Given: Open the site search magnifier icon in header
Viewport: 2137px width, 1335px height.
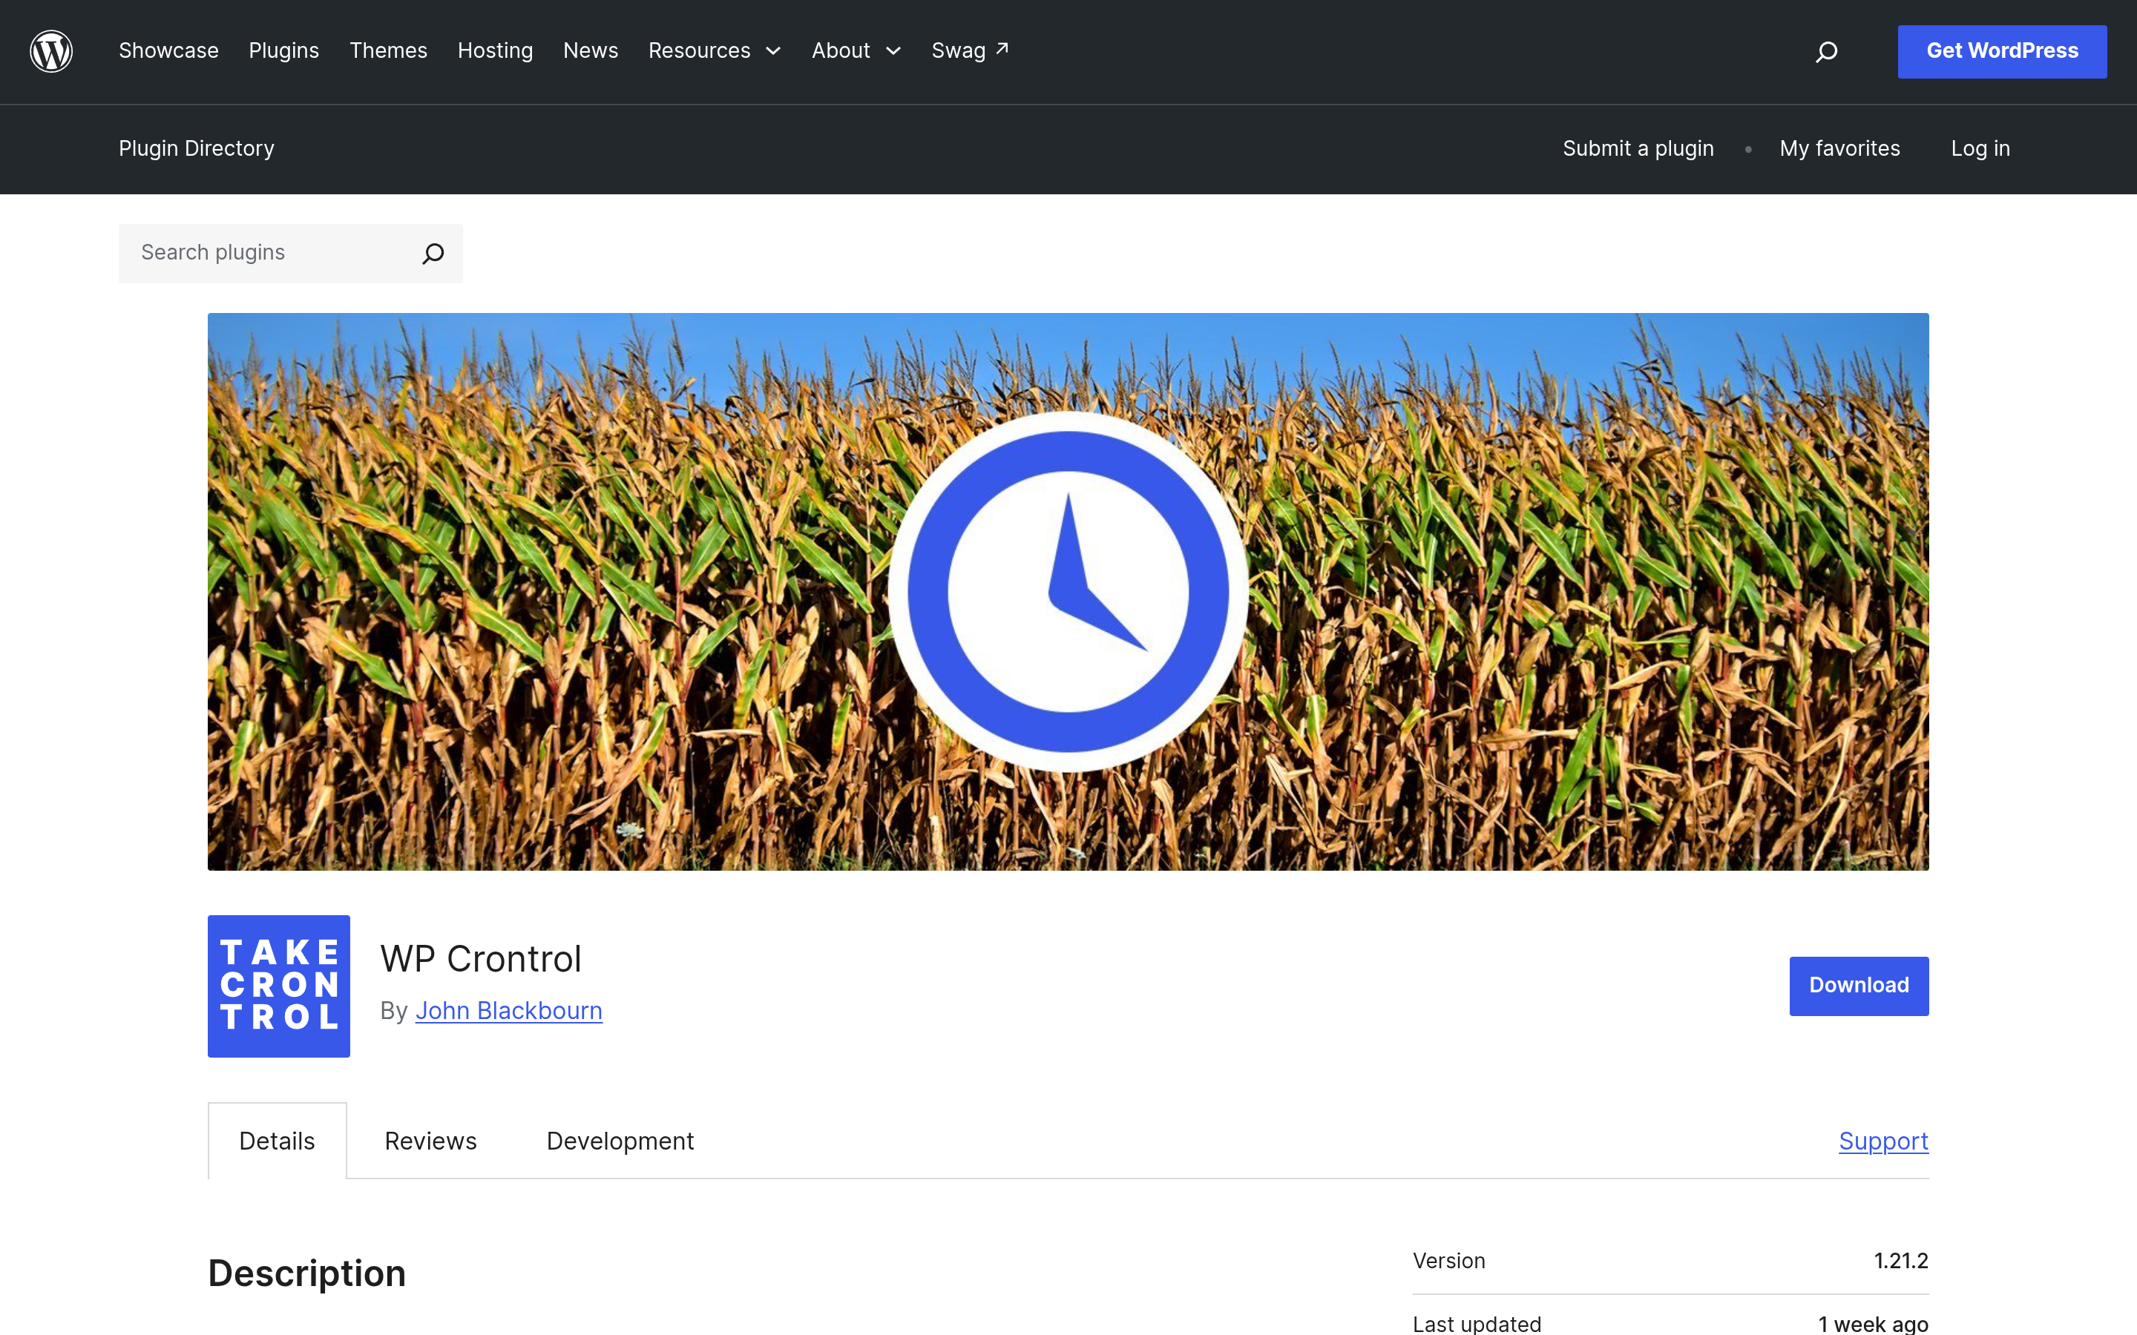Looking at the screenshot, I should tap(1826, 52).
